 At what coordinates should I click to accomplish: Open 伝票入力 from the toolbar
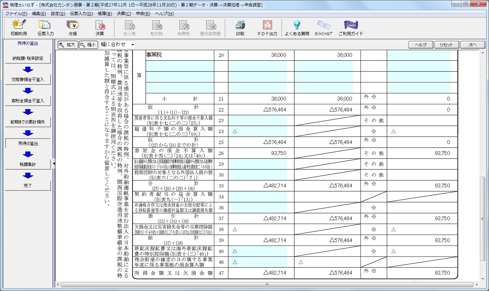pyautogui.click(x=45, y=28)
